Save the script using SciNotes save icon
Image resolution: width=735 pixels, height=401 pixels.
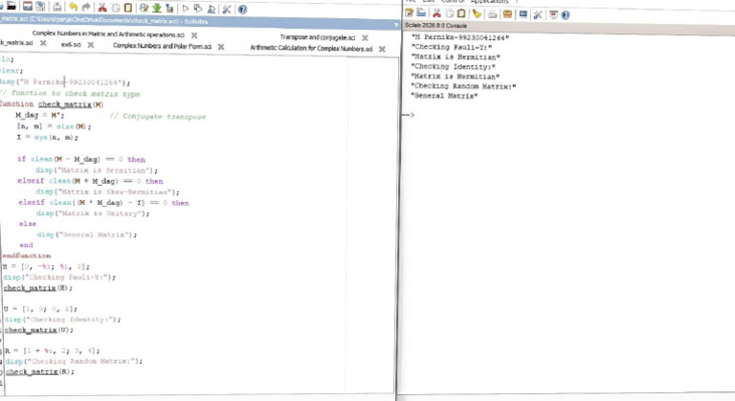(28, 7)
